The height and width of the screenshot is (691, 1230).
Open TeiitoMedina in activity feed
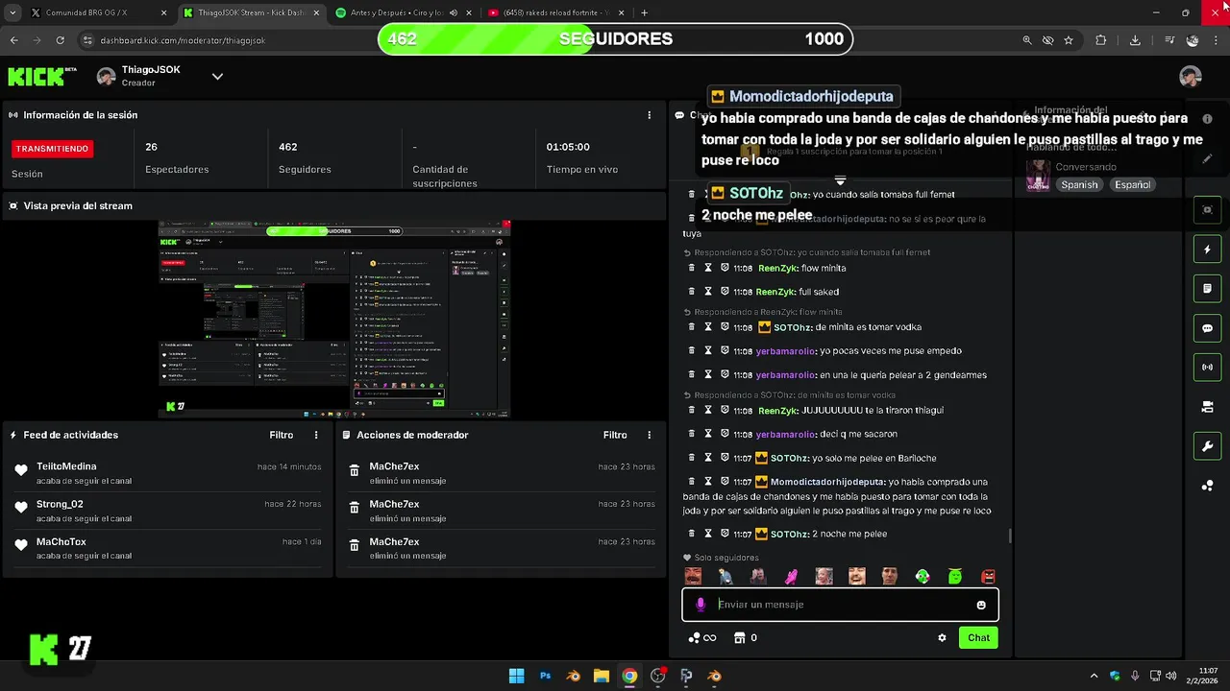66,466
